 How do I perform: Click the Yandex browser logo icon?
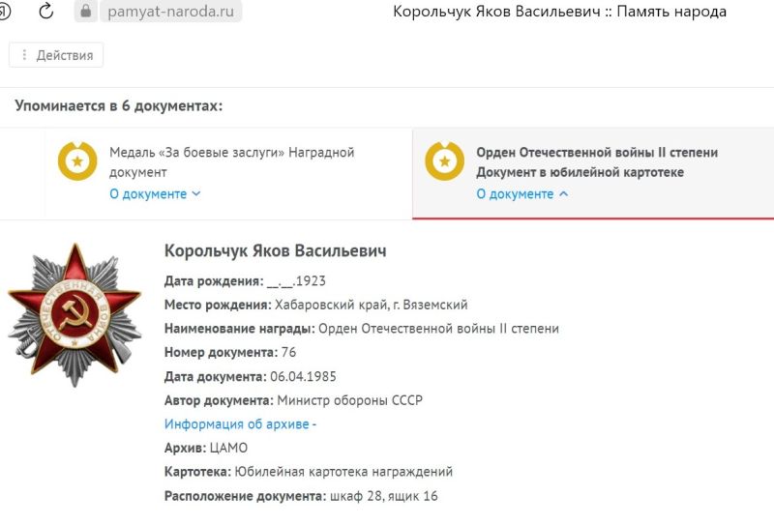coord(5,11)
